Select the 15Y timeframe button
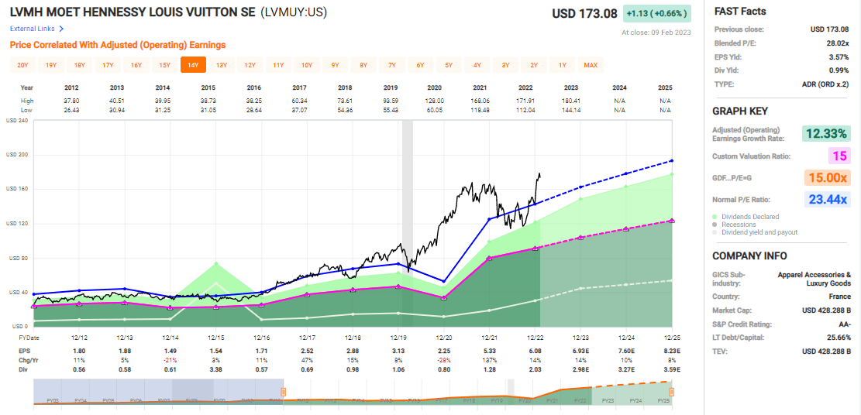 [165, 65]
